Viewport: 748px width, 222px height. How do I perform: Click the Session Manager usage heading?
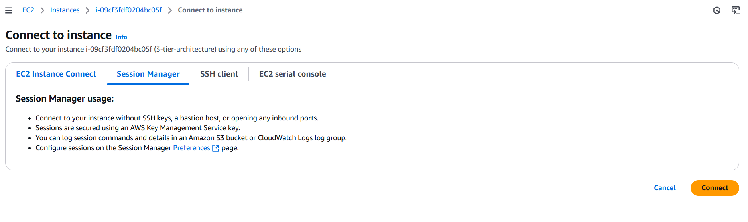[65, 98]
